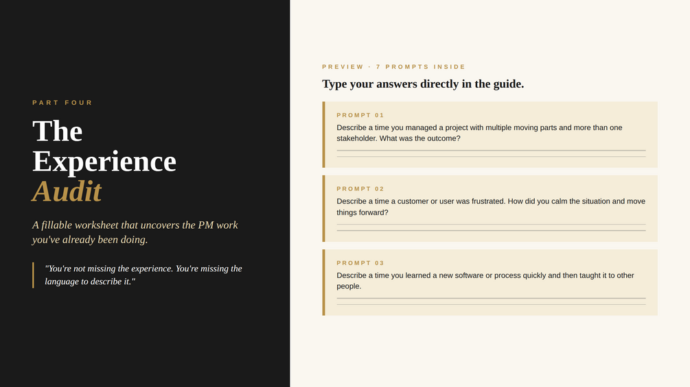Click gold accent bar of Prompt 02 card
This screenshot has width=690, height=387.
click(324, 208)
